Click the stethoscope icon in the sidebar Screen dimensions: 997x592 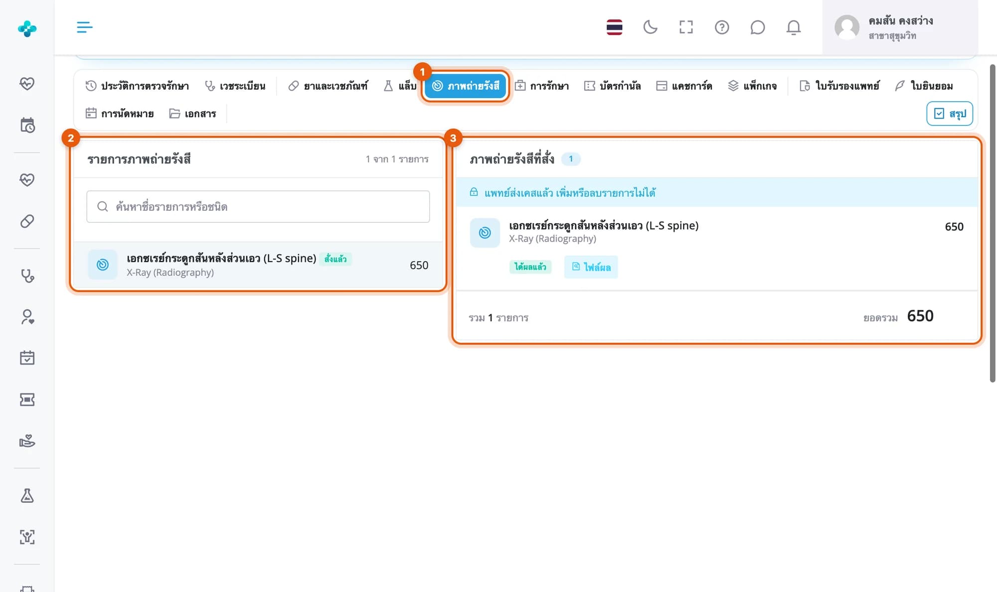point(27,276)
